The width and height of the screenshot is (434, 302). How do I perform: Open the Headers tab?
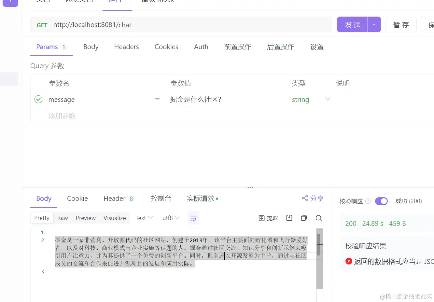126,47
